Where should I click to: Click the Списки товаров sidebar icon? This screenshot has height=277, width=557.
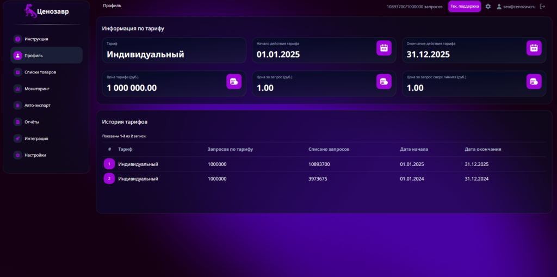pos(17,72)
